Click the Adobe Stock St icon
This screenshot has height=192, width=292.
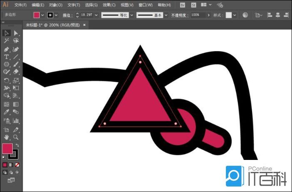coord(194,5)
